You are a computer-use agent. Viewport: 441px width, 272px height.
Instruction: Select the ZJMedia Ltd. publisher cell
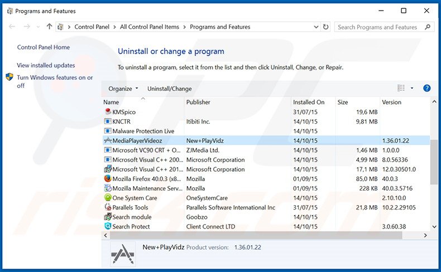pos(203,150)
